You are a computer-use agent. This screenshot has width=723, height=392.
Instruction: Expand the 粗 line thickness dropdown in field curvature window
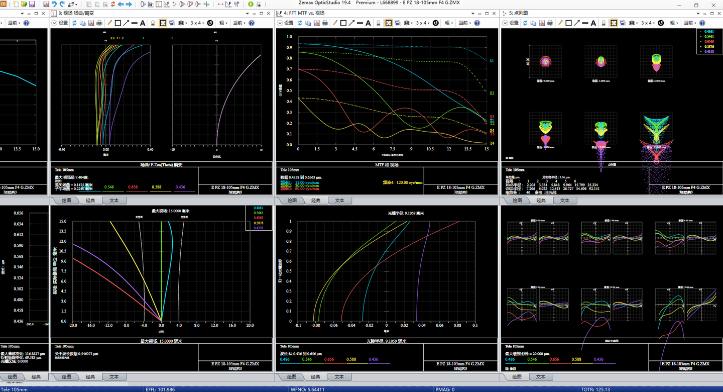click(223, 23)
